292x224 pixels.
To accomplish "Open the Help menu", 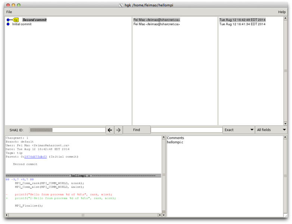I will (282, 12).
